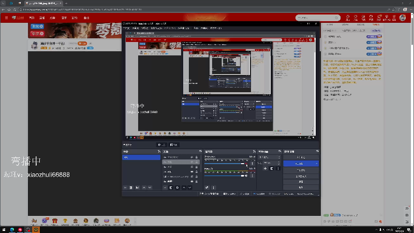
Task: Click the red gift box icon in gift bar
Action: pos(55,221)
